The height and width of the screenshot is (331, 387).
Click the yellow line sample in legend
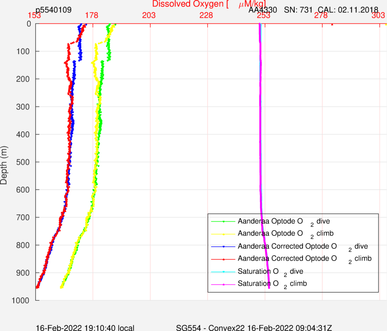coord(223,234)
